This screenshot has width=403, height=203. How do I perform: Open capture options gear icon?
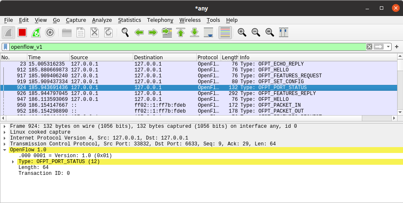50,32
